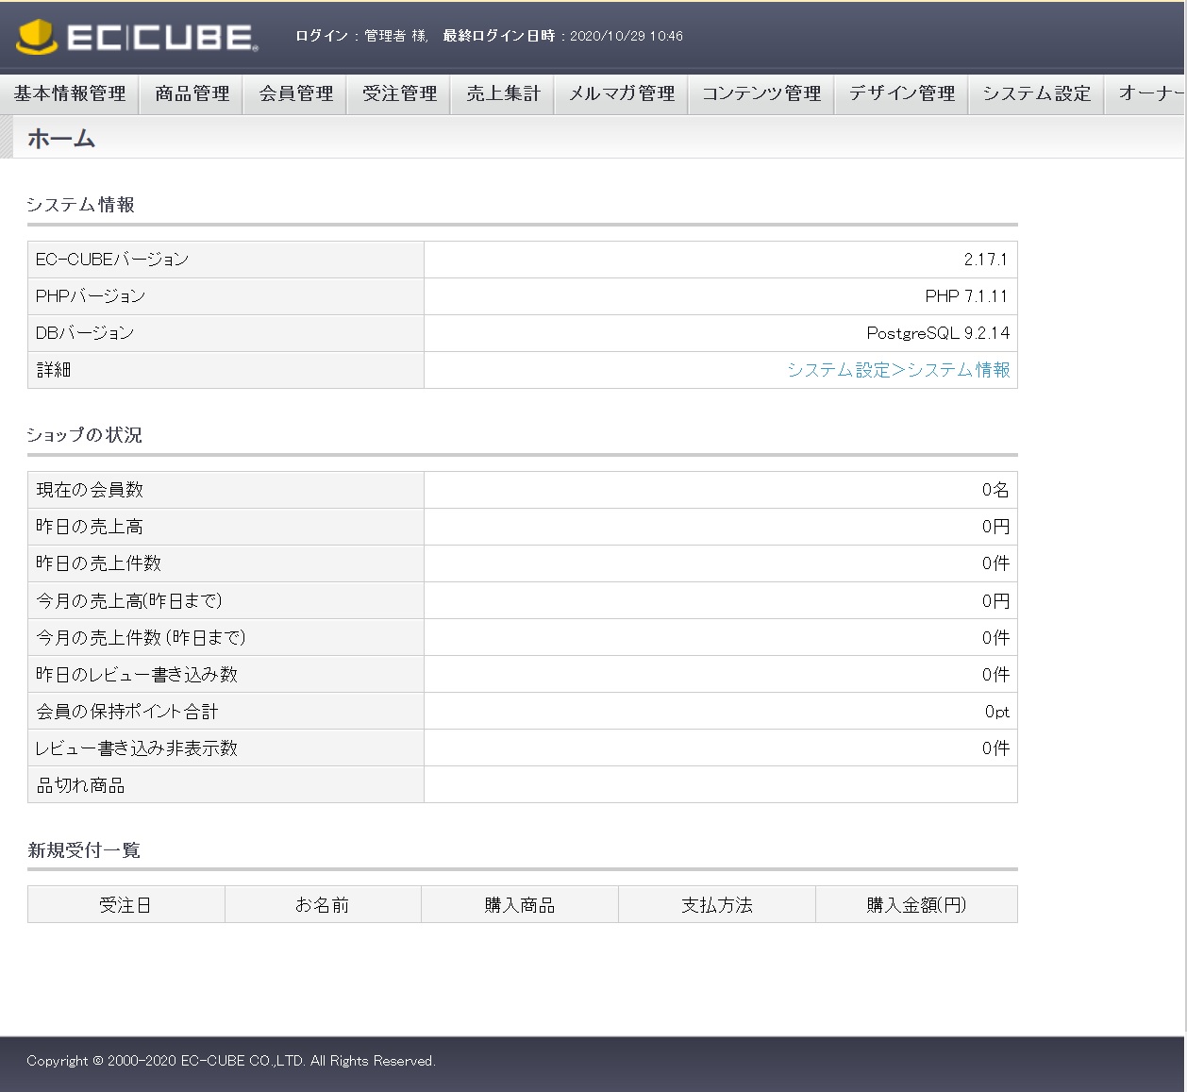Screen dimensions: 1187x1092
Task: Open the 売上集計 menu
Action: click(x=503, y=93)
